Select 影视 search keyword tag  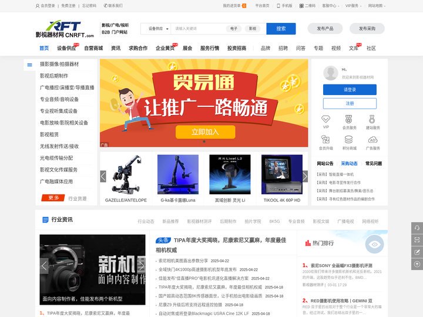coord(253,29)
